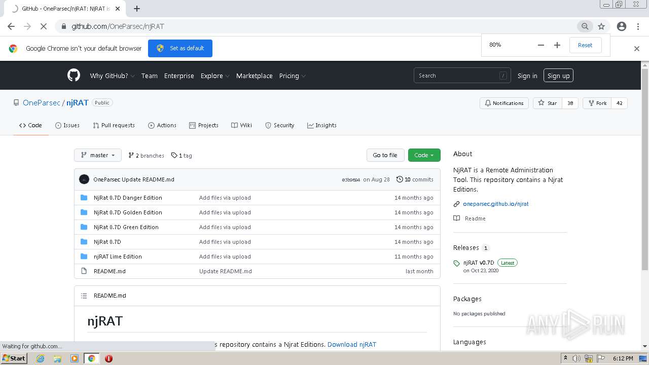Viewport: 649px width, 365px height.
Task: Open README.md file in file list
Action: click(x=110, y=271)
